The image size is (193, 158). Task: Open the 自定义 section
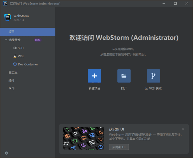coord(13,72)
